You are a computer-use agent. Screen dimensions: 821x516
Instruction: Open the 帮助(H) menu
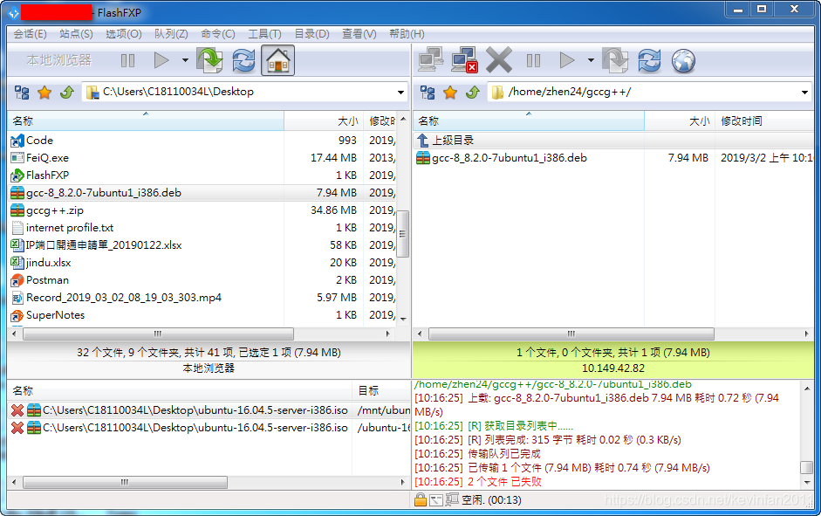(x=407, y=34)
